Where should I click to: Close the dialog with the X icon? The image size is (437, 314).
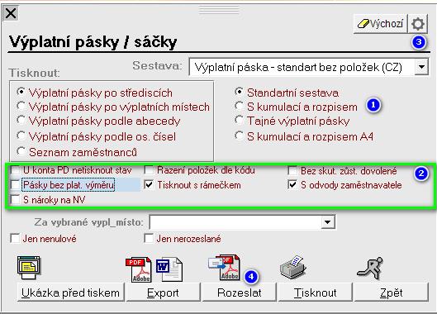point(11,13)
